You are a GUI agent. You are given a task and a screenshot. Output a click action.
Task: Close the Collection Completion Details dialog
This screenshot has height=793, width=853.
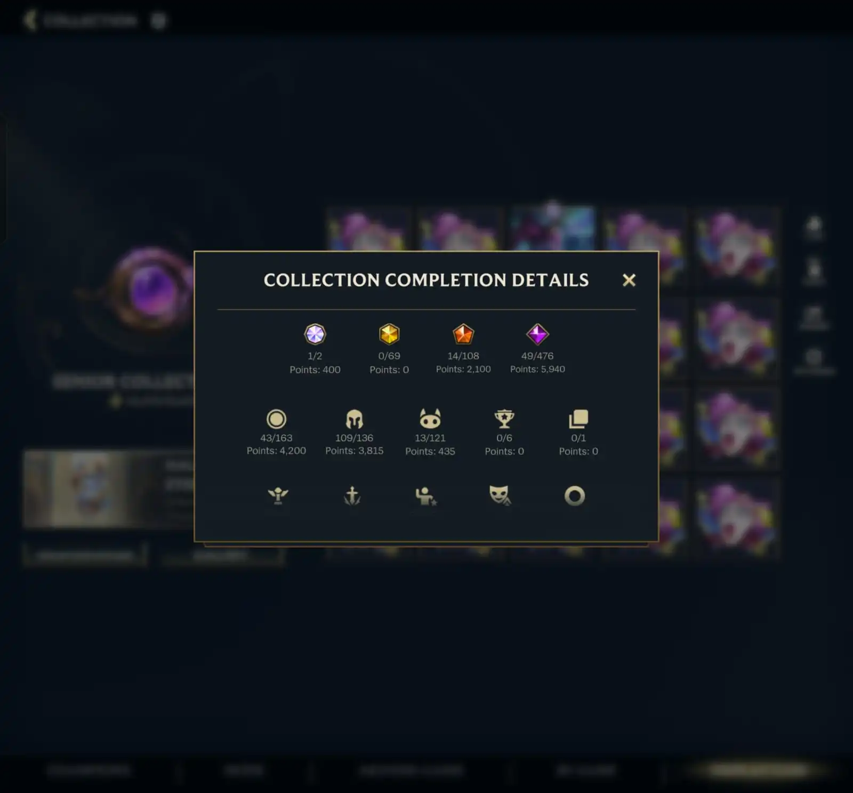coord(629,280)
